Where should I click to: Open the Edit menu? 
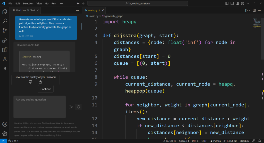18,3
